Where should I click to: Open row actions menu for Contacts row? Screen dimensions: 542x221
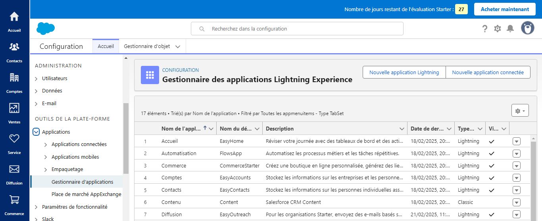[517, 190]
